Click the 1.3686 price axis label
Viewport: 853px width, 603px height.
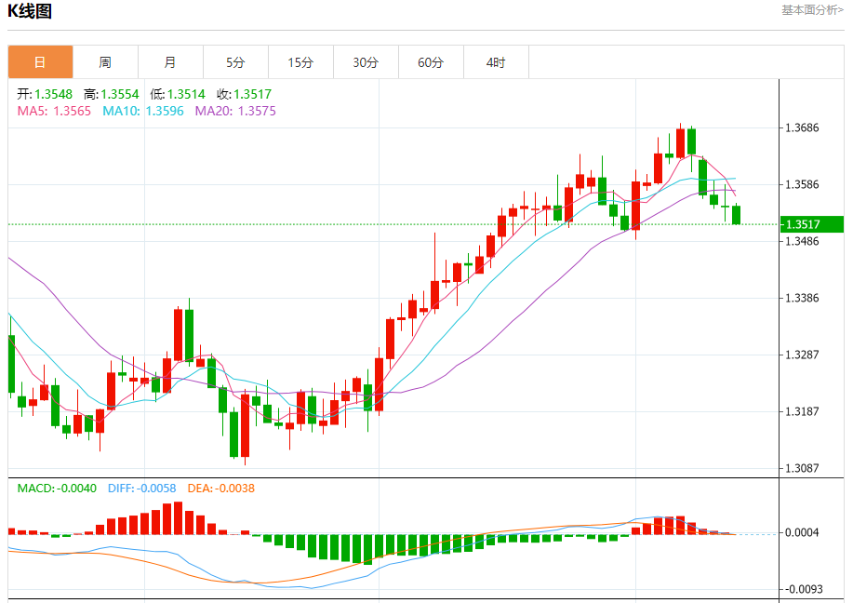(x=802, y=127)
